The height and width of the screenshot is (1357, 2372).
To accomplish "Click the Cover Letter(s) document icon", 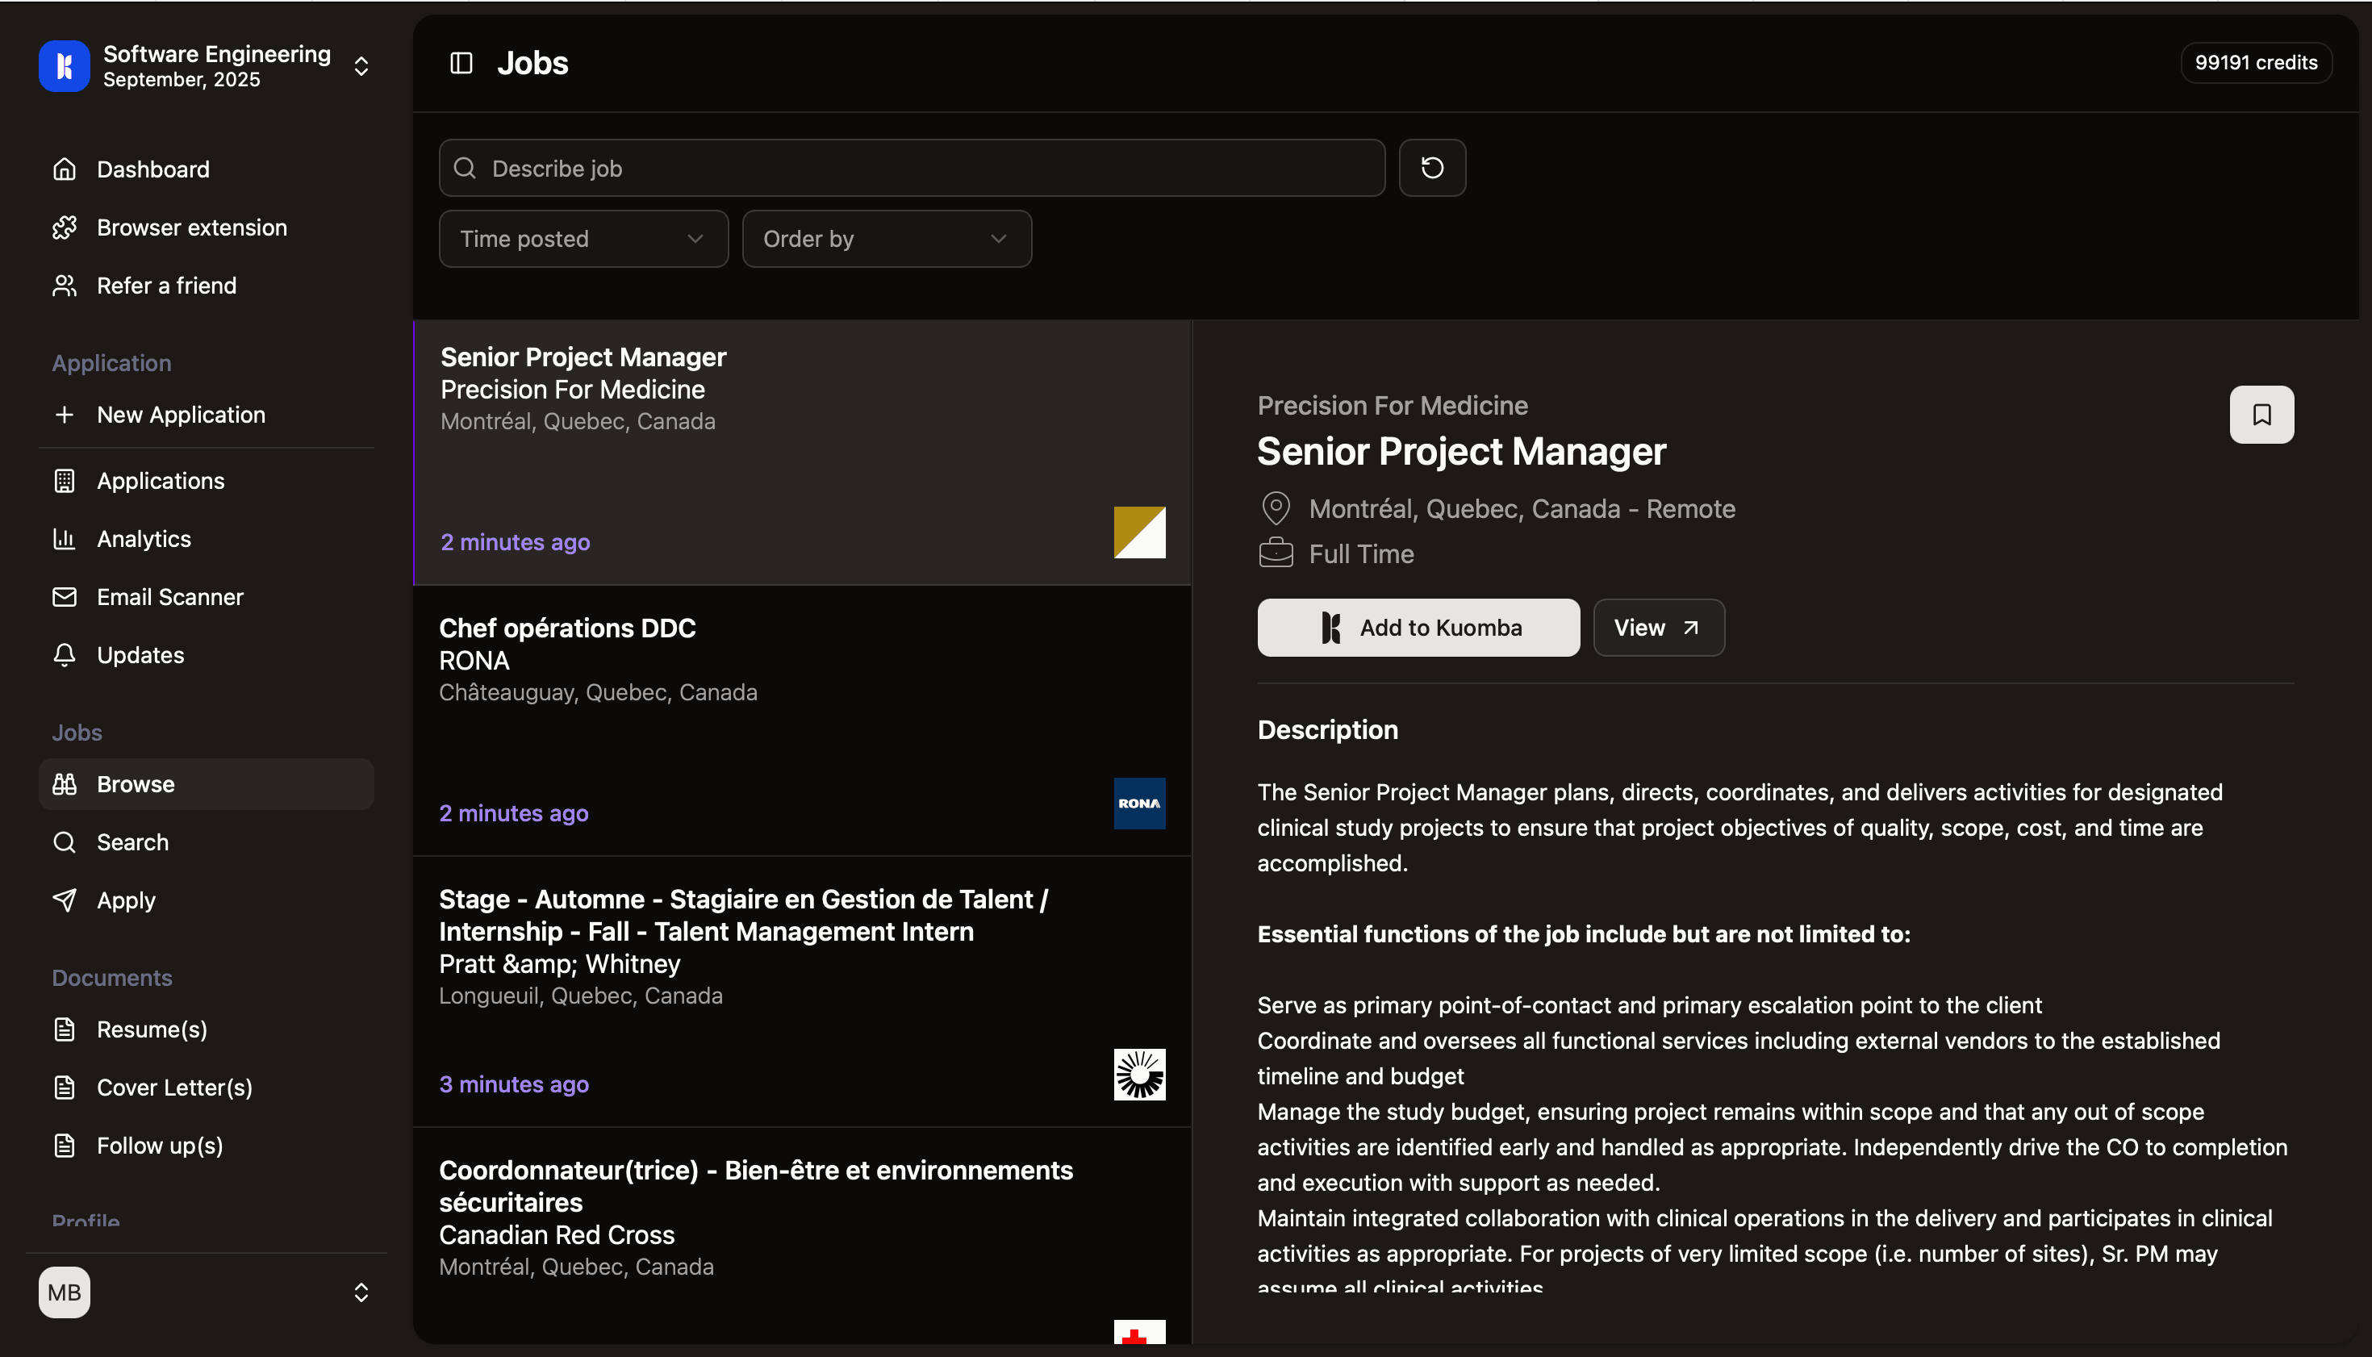I will click(65, 1088).
